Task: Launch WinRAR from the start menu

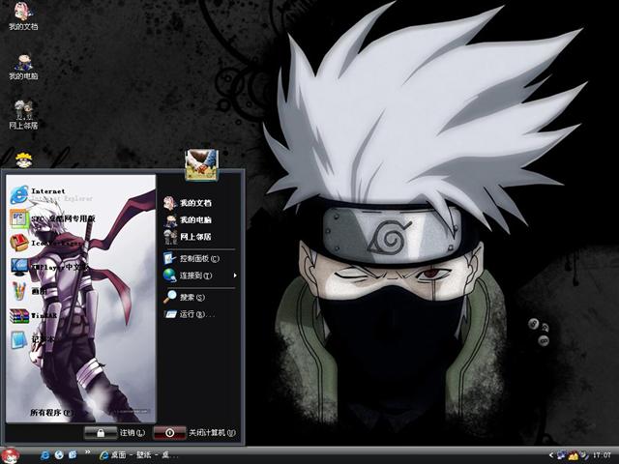Action: click(x=34, y=316)
